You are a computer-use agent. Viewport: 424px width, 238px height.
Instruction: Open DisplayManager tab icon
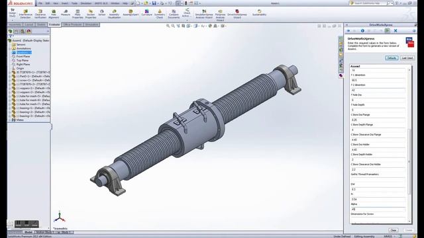click(x=28, y=31)
